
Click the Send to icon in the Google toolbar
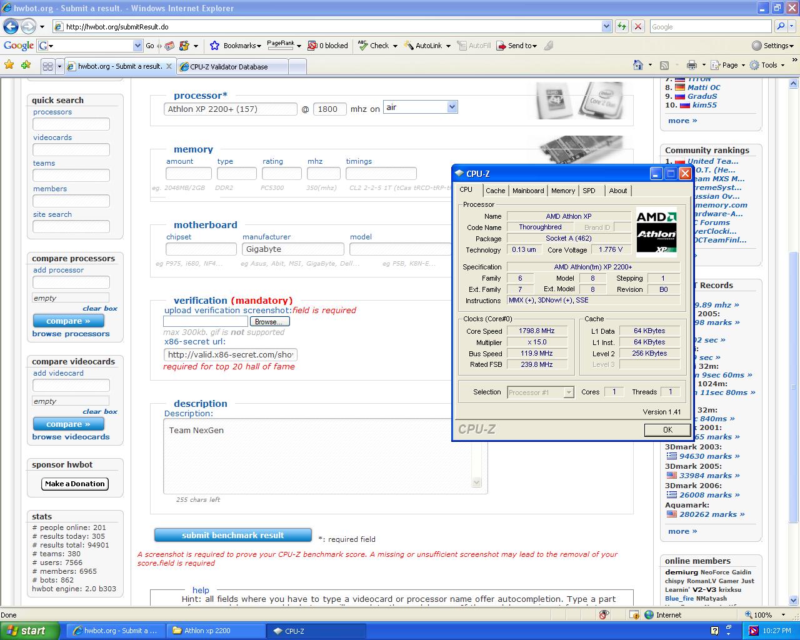[x=501, y=46]
